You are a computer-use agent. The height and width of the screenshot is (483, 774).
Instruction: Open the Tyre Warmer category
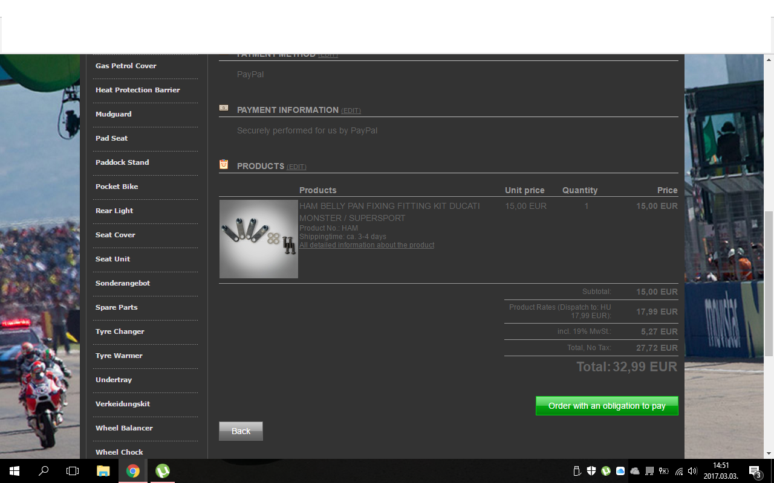pyautogui.click(x=119, y=356)
